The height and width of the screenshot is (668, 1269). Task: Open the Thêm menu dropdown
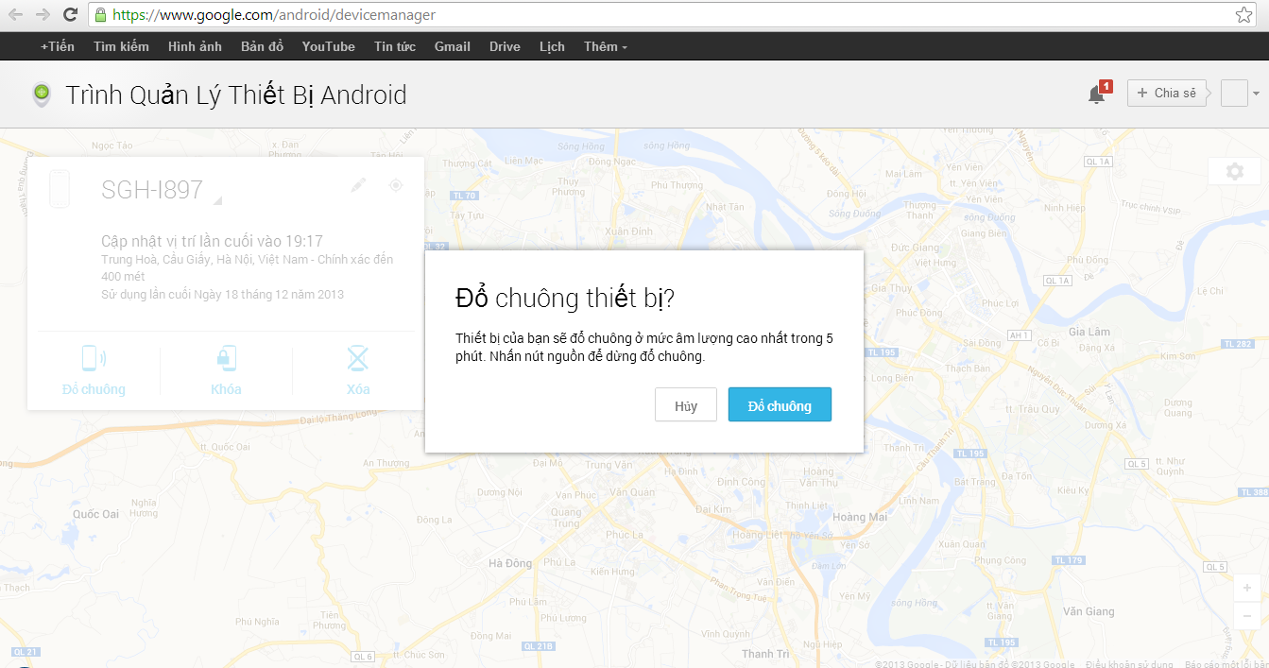pyautogui.click(x=603, y=45)
